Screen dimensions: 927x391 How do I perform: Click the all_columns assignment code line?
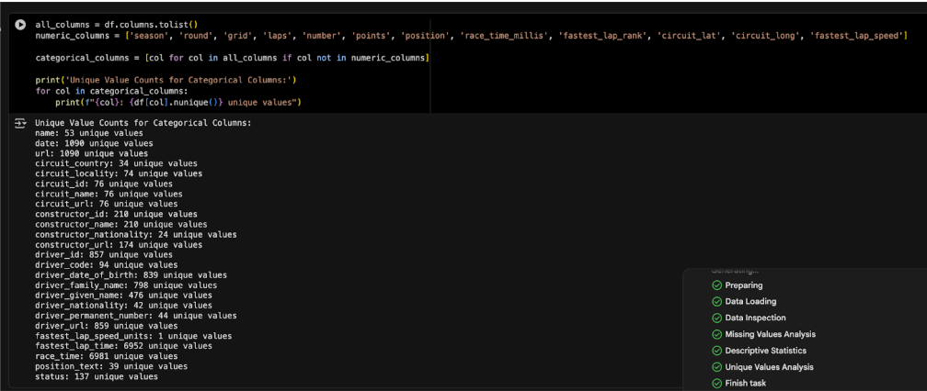point(116,25)
